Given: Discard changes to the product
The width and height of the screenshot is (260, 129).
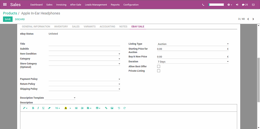Looking at the screenshot, I should coord(20,19).
